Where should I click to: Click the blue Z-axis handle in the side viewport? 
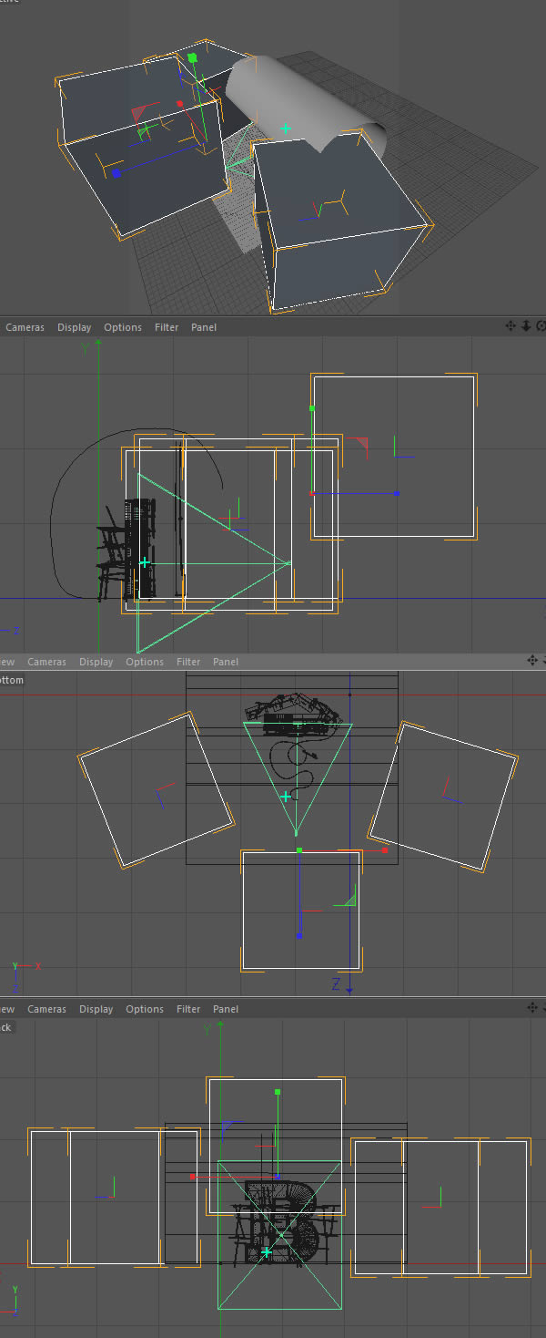click(x=397, y=493)
